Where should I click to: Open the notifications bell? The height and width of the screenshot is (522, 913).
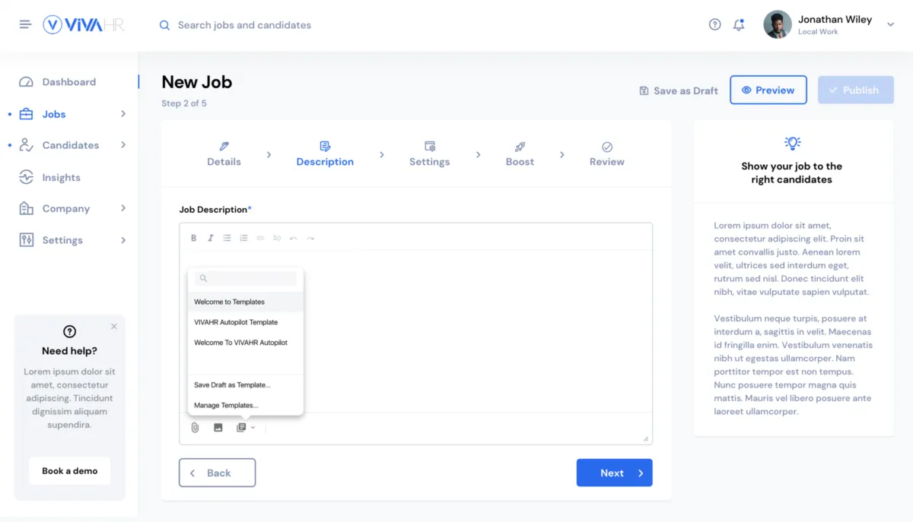739,24
